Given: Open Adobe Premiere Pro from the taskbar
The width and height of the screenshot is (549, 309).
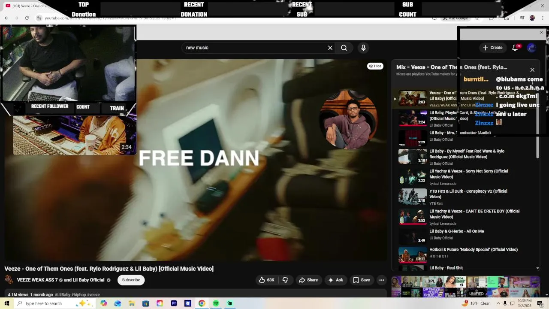Looking at the screenshot, I should tap(174, 303).
